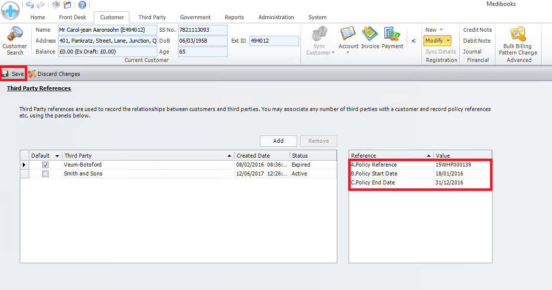
Task: Open the Default column filter dropdown
Action: 57,156
